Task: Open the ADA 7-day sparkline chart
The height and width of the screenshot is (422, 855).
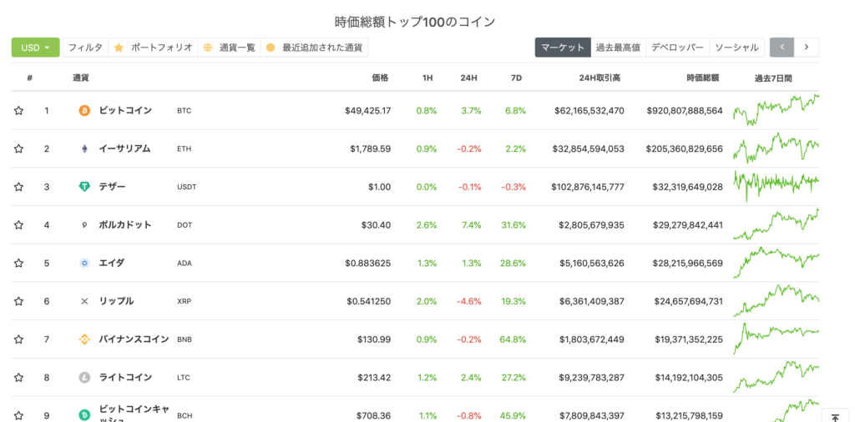Action: coord(776,263)
